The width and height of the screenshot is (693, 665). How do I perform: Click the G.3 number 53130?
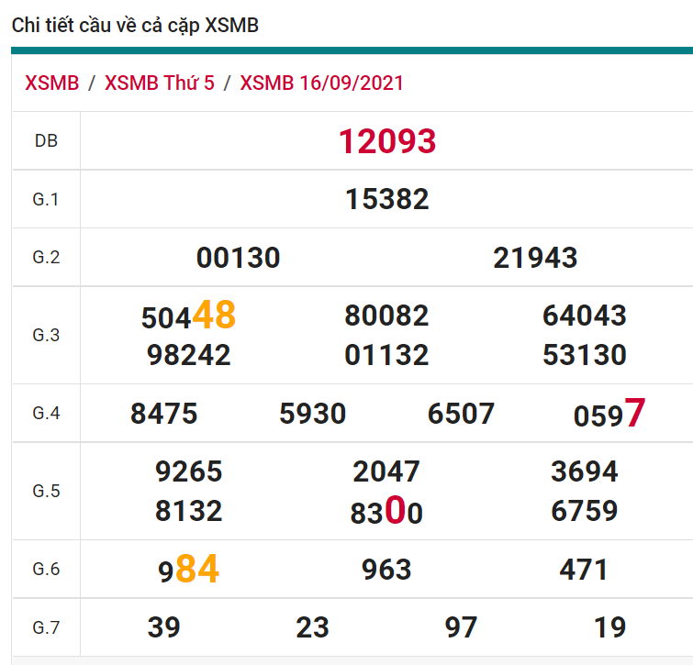[585, 355]
